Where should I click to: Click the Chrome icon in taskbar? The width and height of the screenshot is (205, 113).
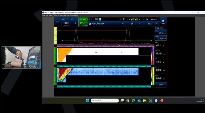pyautogui.click(x=128, y=101)
